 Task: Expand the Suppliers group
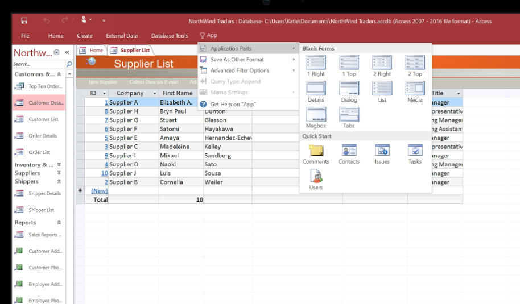point(59,173)
